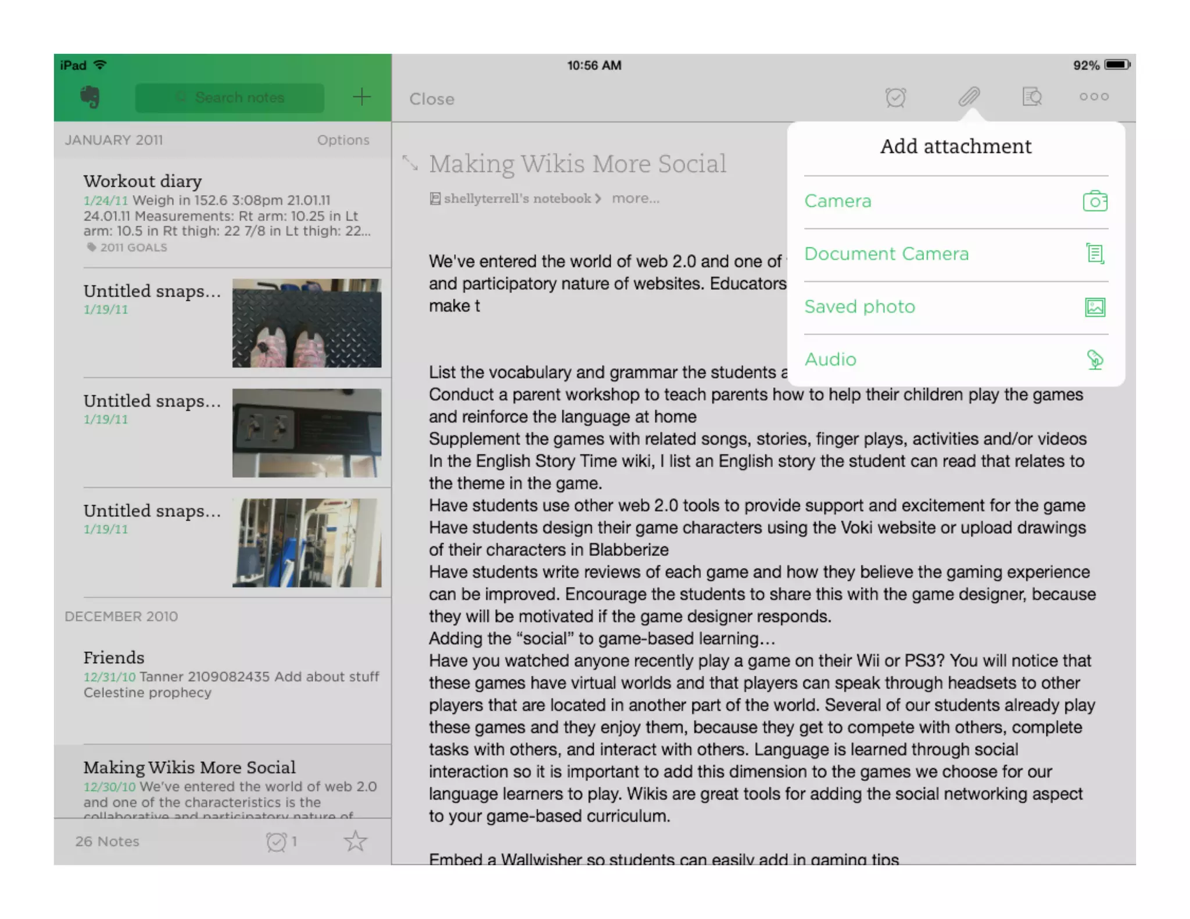Open the pink shoes snapshot thumbnail
This screenshot has width=1190, height=919.
(307, 323)
